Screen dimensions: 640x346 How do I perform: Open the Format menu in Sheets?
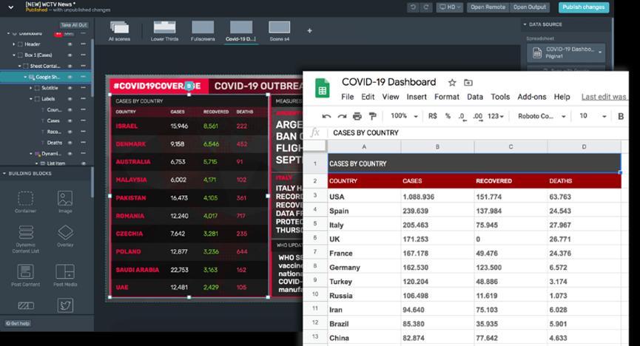pyautogui.click(x=447, y=97)
